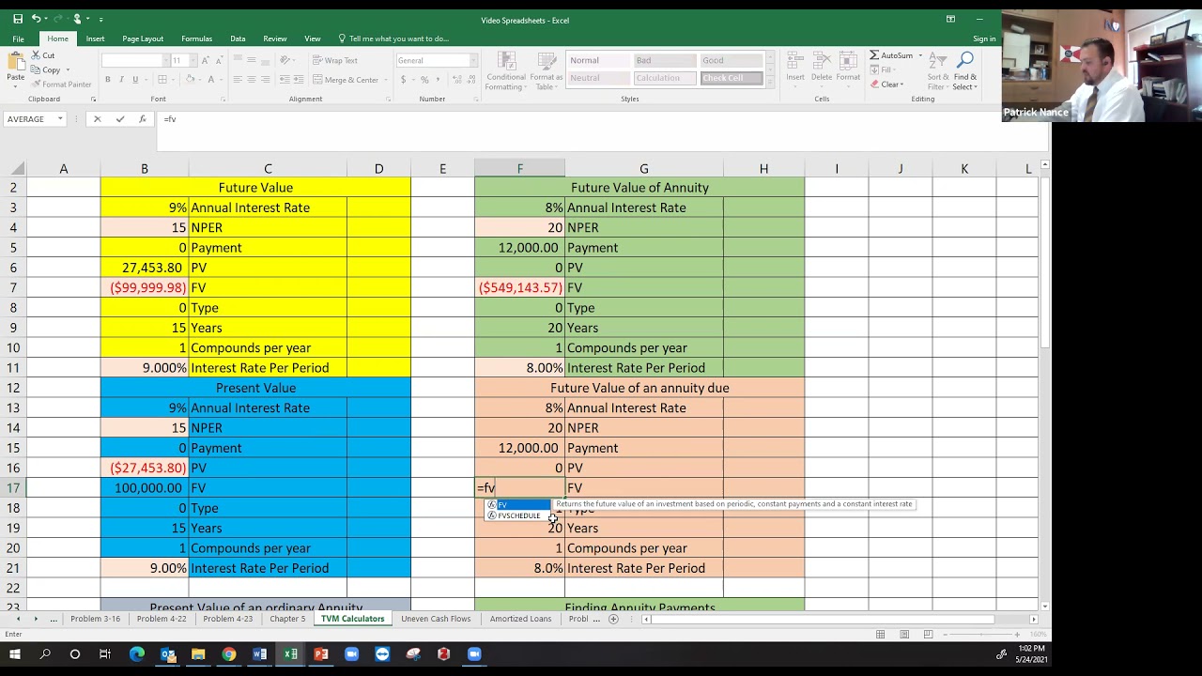Switch to the Formulas ribbon tab

[x=196, y=38]
